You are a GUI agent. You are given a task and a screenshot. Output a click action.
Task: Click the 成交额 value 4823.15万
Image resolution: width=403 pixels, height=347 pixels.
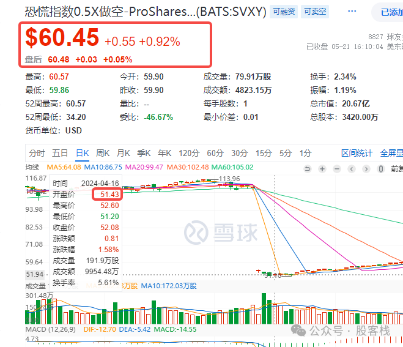[253, 90]
